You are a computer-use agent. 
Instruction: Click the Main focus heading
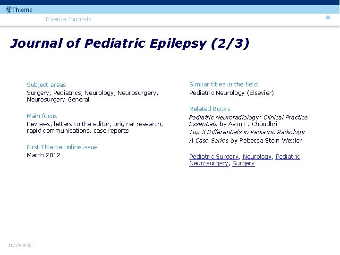tap(42, 116)
